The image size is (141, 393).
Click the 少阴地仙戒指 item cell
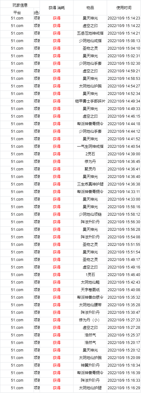pos(90,41)
